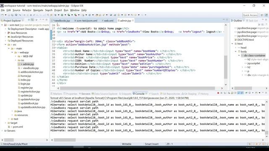Open the Navigate menu

tap(38, 10)
